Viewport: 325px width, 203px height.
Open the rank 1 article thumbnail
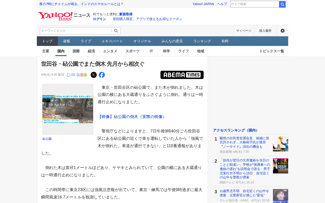coord(281,144)
